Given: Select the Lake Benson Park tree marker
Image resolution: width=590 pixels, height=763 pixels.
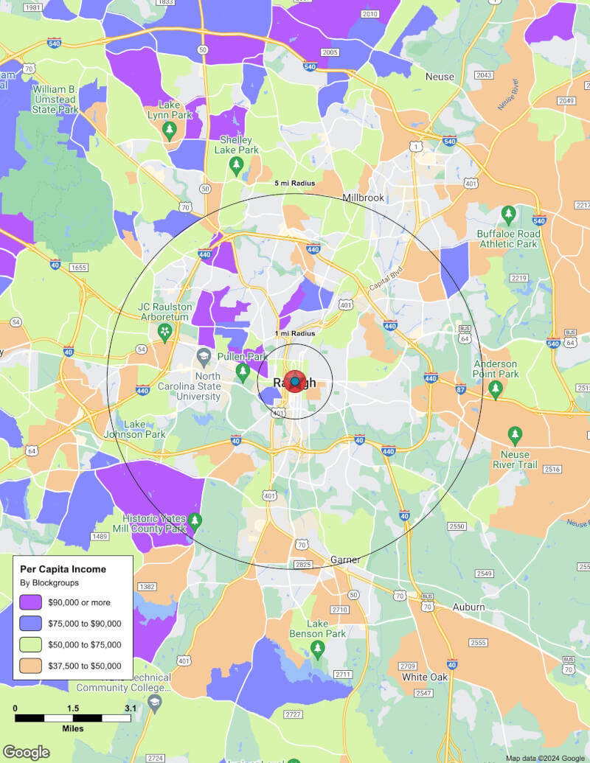Looking at the screenshot, I should point(318,649).
